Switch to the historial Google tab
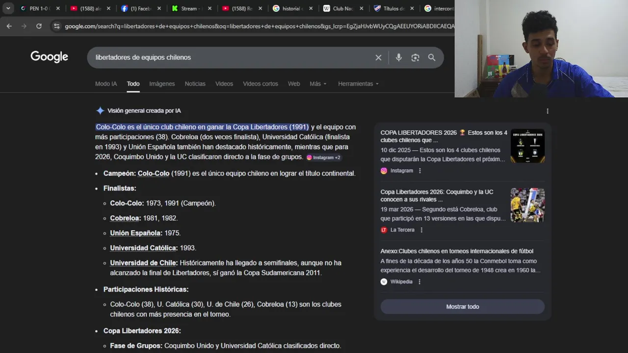628x353 pixels. [292, 8]
